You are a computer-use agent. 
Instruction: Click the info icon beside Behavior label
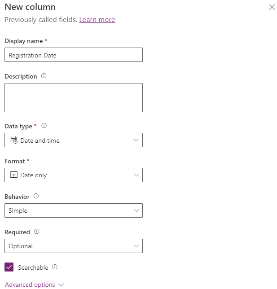coord(36,196)
